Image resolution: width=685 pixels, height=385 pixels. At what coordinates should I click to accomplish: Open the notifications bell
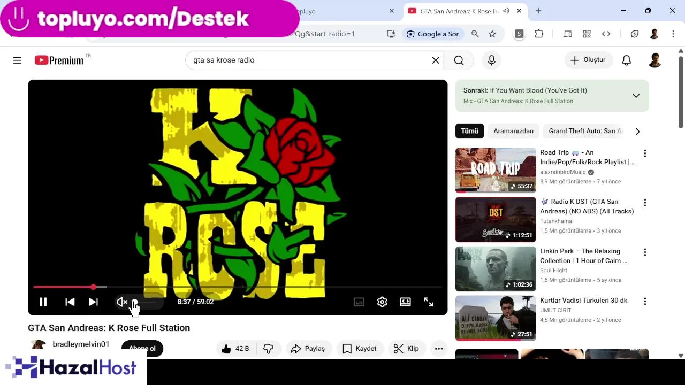pyautogui.click(x=627, y=60)
